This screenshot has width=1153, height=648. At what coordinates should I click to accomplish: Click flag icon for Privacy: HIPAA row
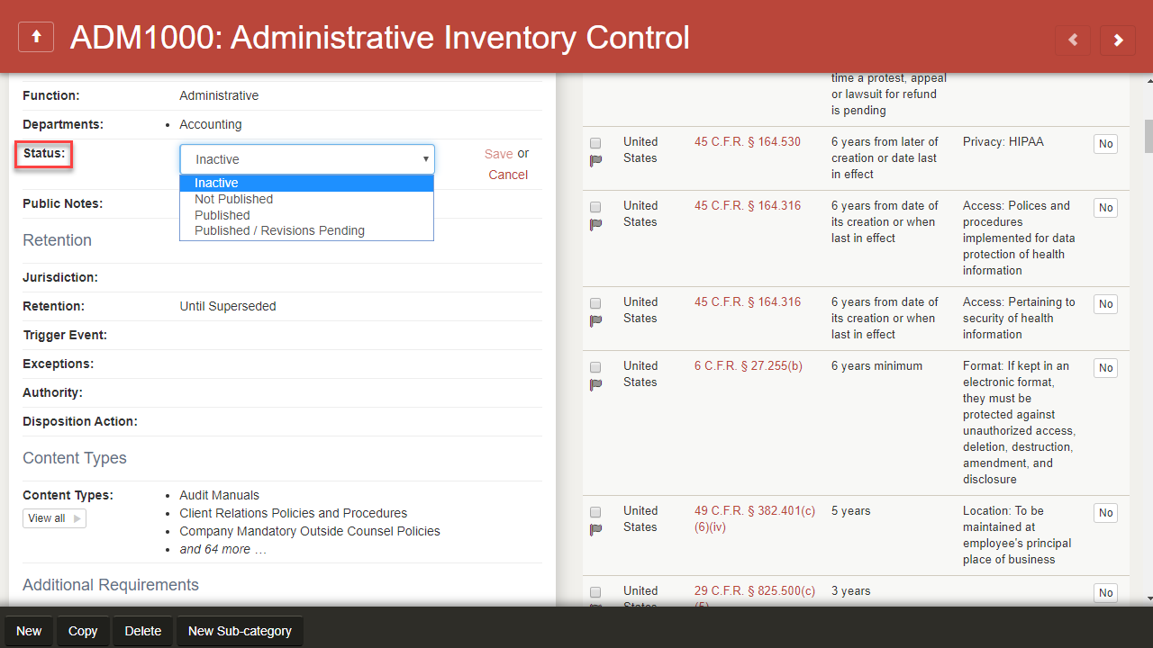595,161
